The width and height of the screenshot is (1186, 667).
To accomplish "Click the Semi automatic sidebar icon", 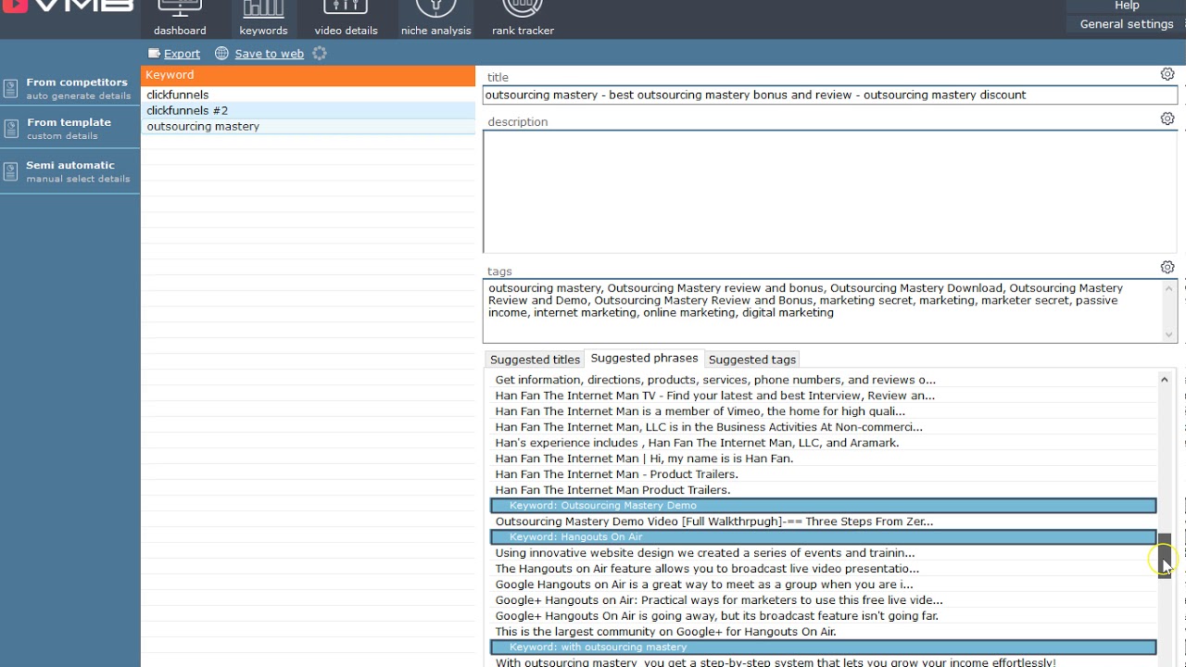I will click(x=10, y=171).
